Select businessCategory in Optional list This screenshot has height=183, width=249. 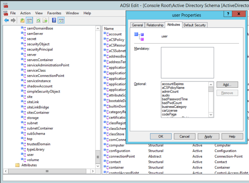pos(174,107)
